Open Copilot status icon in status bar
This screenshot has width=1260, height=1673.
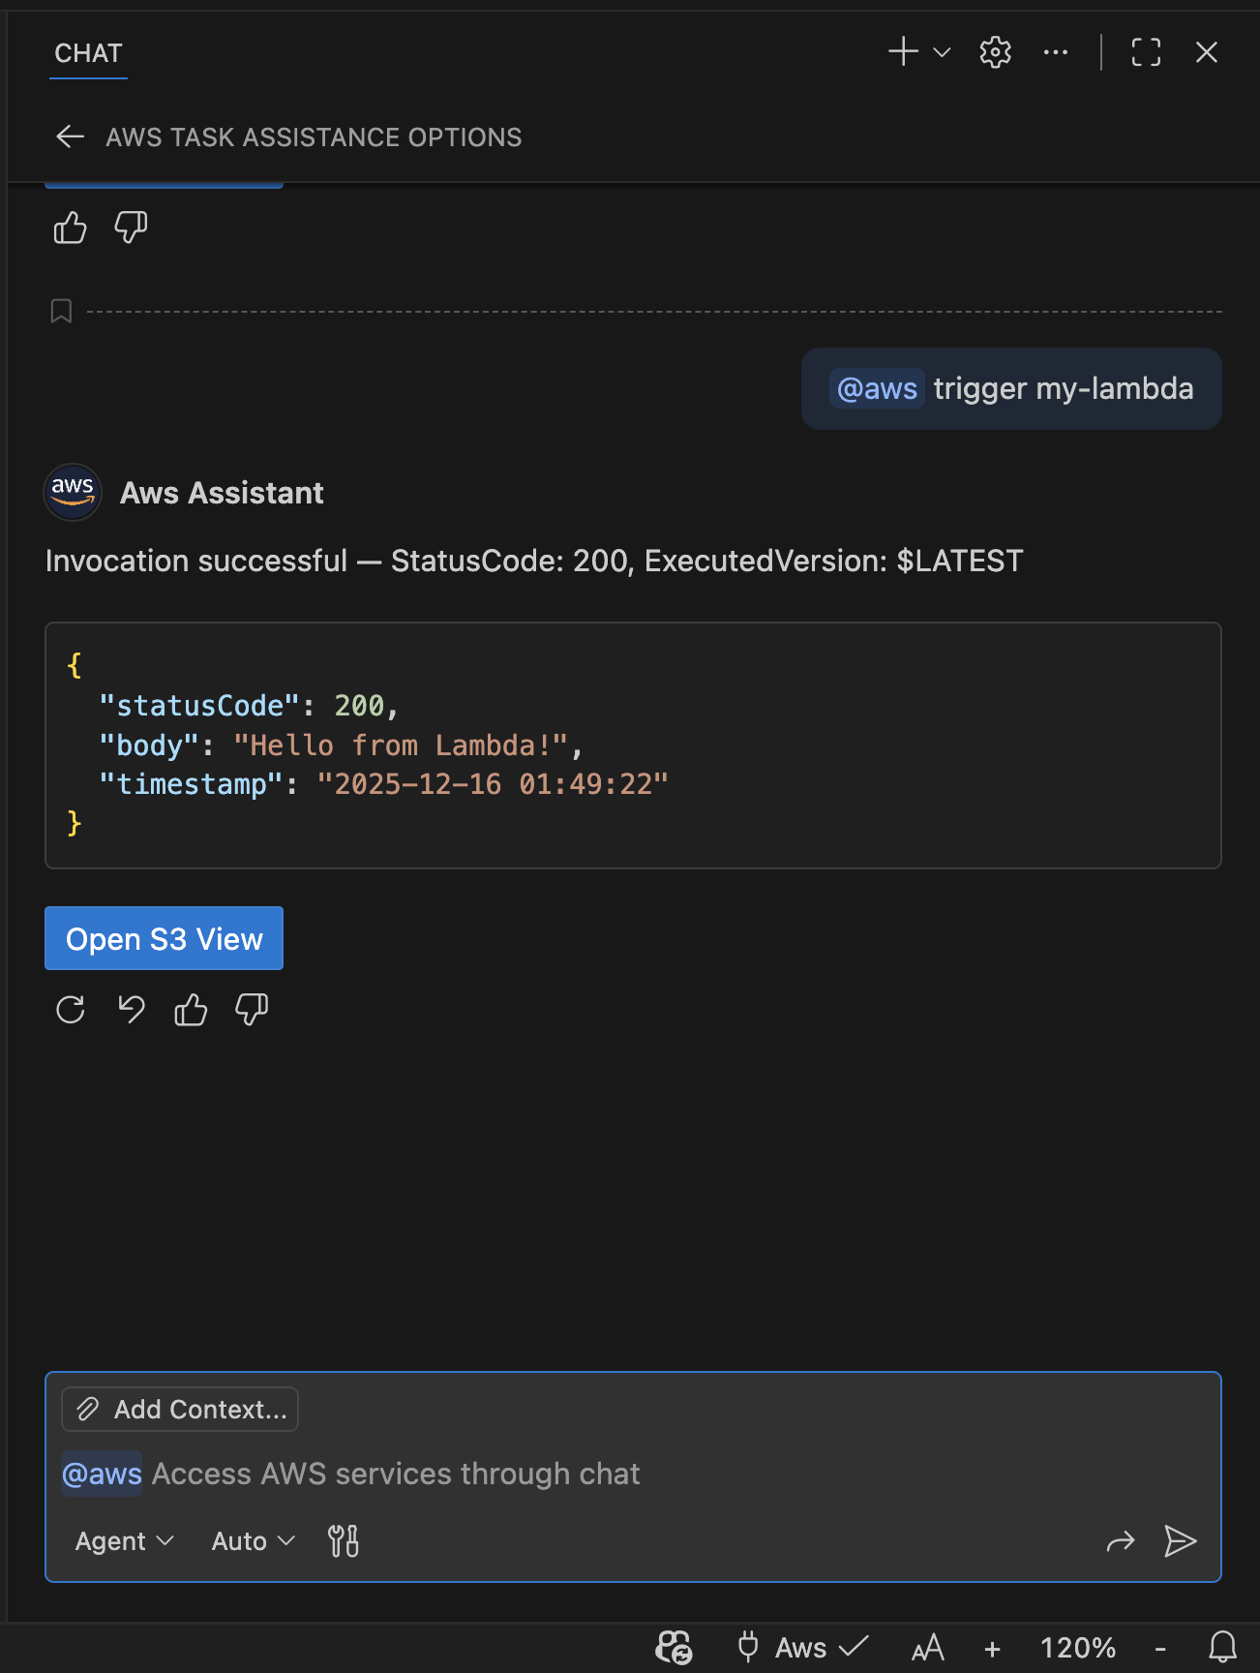(x=675, y=1647)
